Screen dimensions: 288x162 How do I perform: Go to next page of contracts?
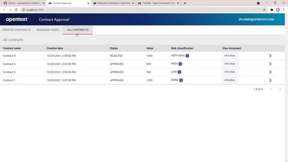[x=280, y=89]
